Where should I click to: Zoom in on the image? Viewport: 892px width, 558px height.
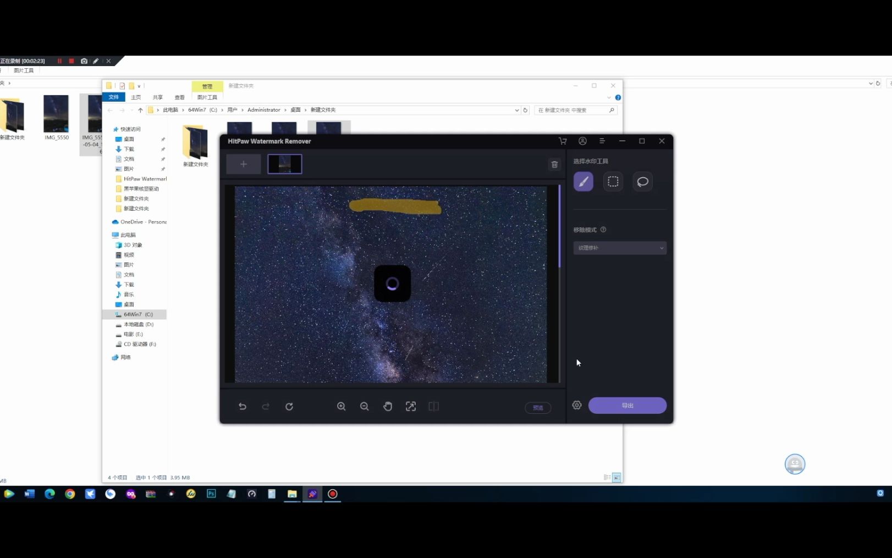point(342,407)
